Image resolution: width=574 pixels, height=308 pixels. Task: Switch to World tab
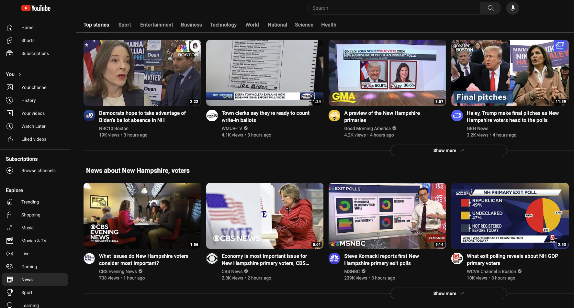pos(252,25)
